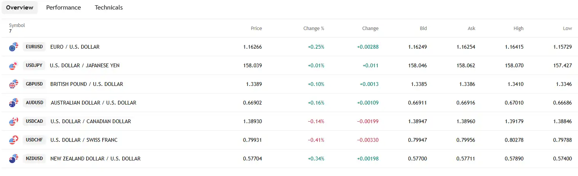Image resolution: width=578 pixels, height=176 pixels.
Task: Click the USDJPY flag icon
Action: 14,66
